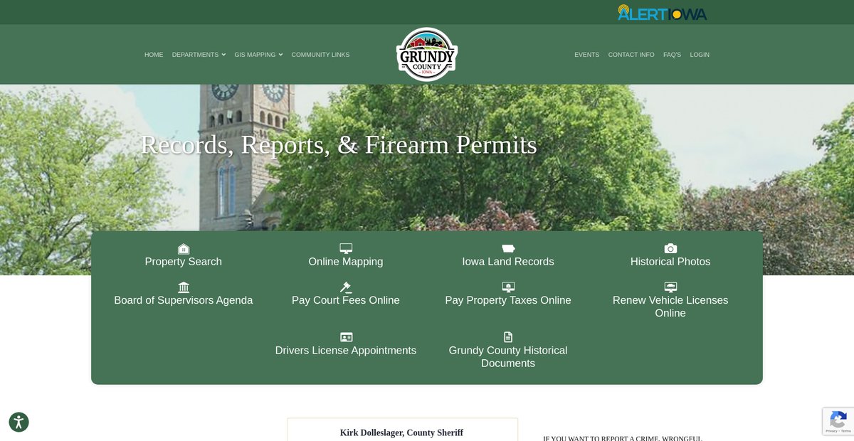Image resolution: width=854 pixels, height=441 pixels.
Task: Click the house icon above Property Search
Action: 184,249
